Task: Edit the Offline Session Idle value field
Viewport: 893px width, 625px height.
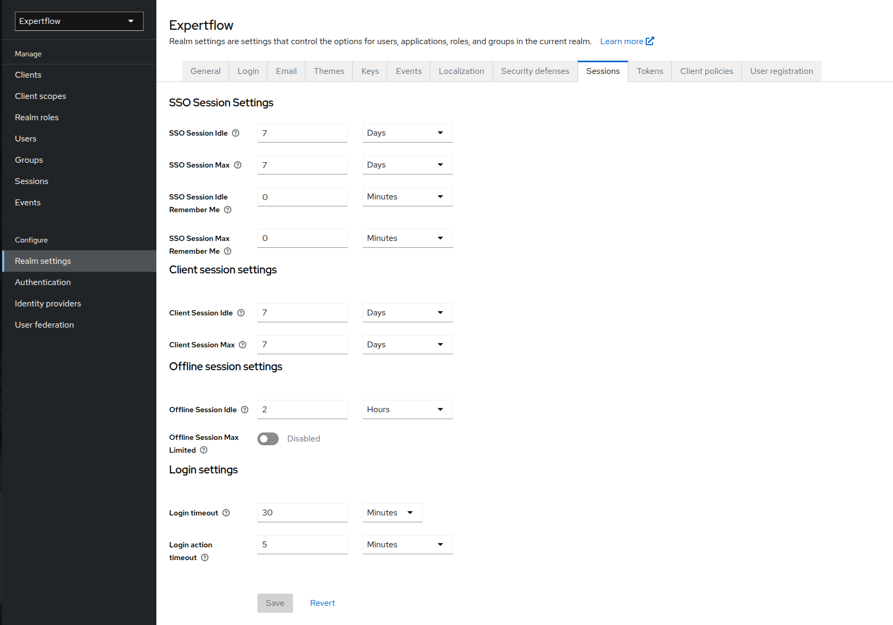Action: [302, 410]
